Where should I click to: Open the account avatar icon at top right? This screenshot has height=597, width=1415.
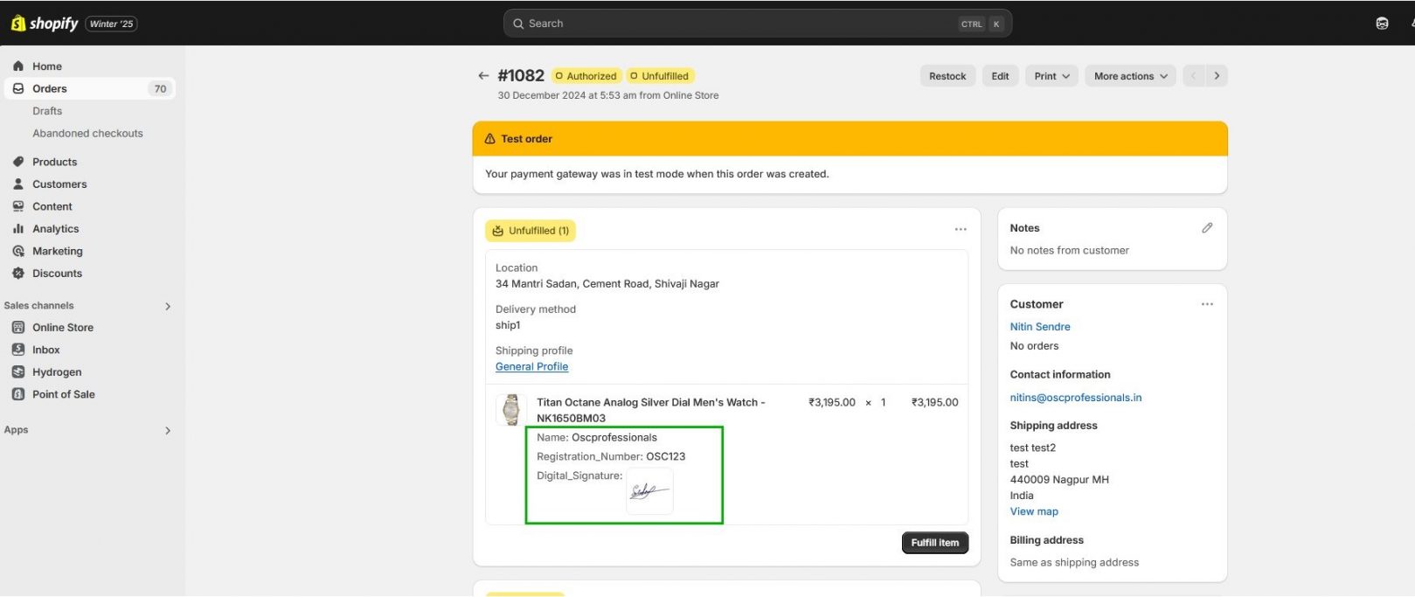click(1382, 24)
